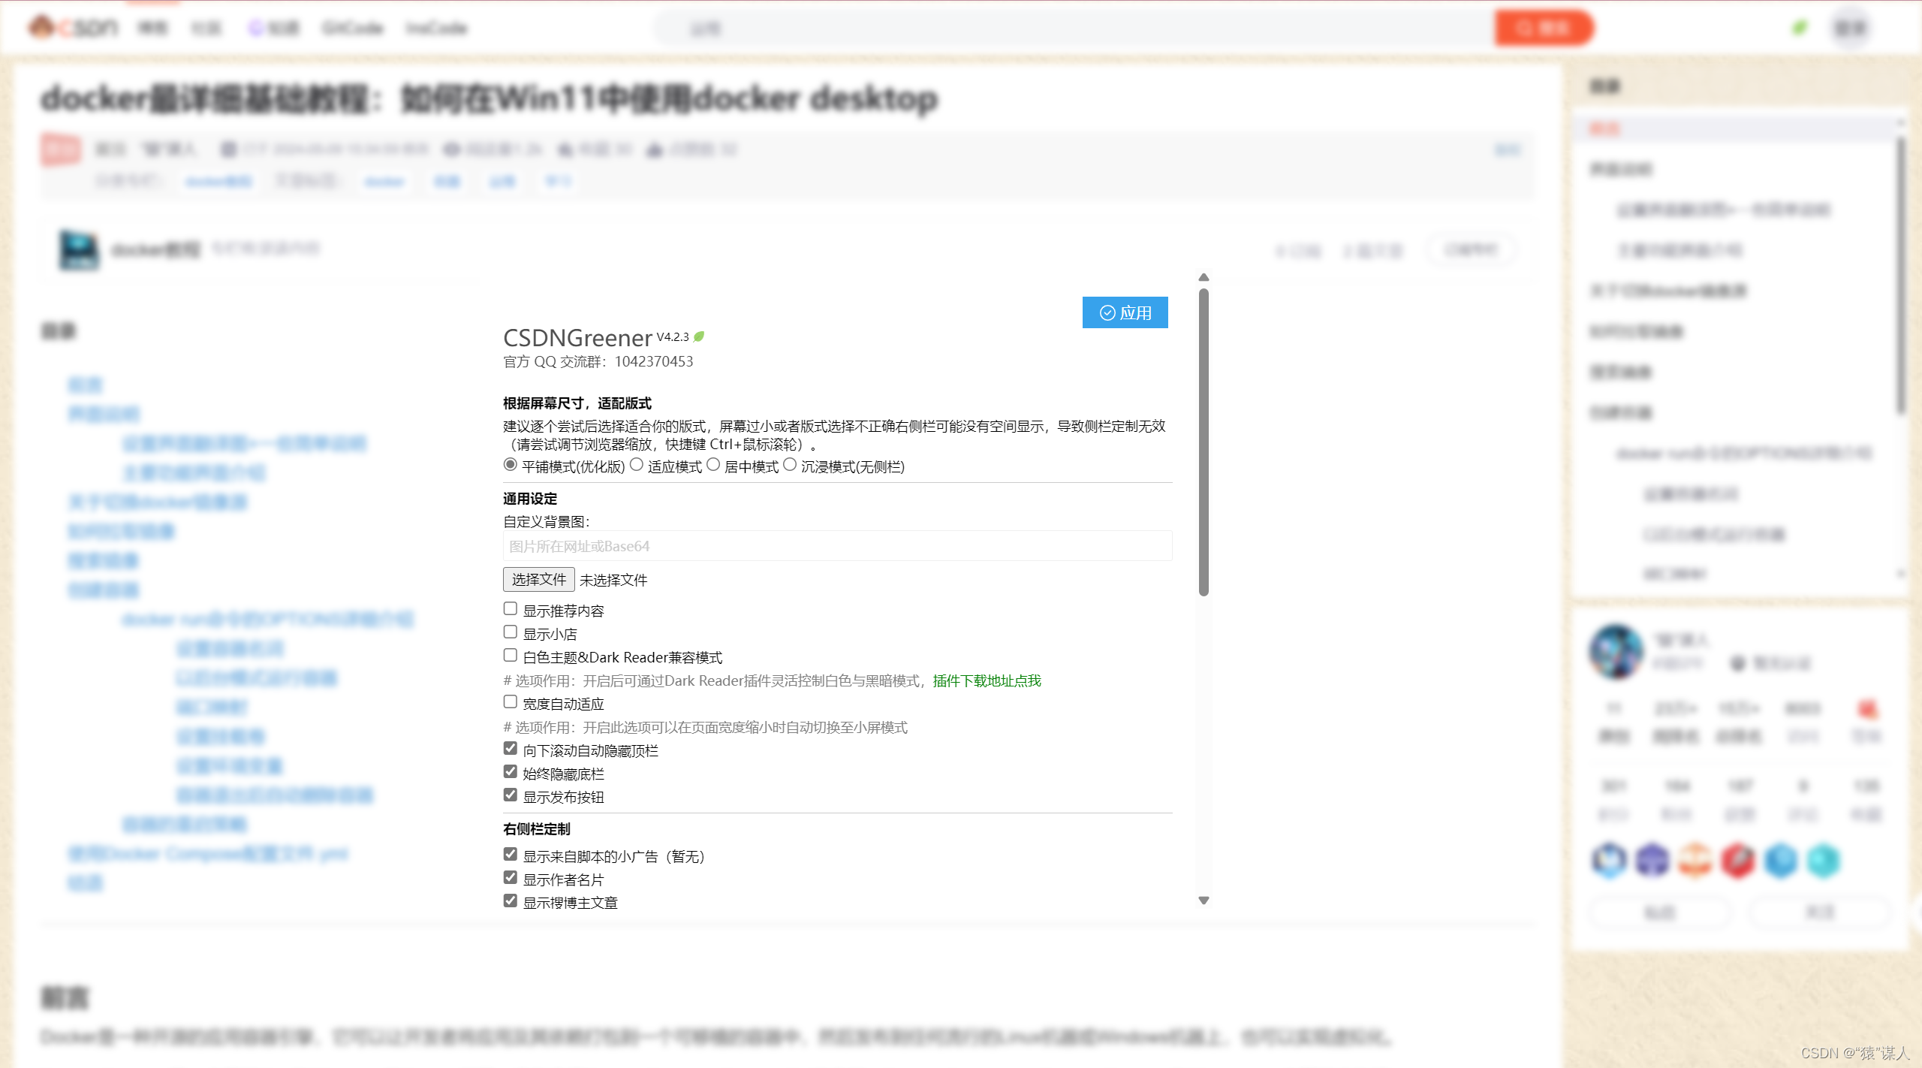Click the orange hexagonal badge in author card
The width and height of the screenshot is (1922, 1068).
click(x=1694, y=860)
